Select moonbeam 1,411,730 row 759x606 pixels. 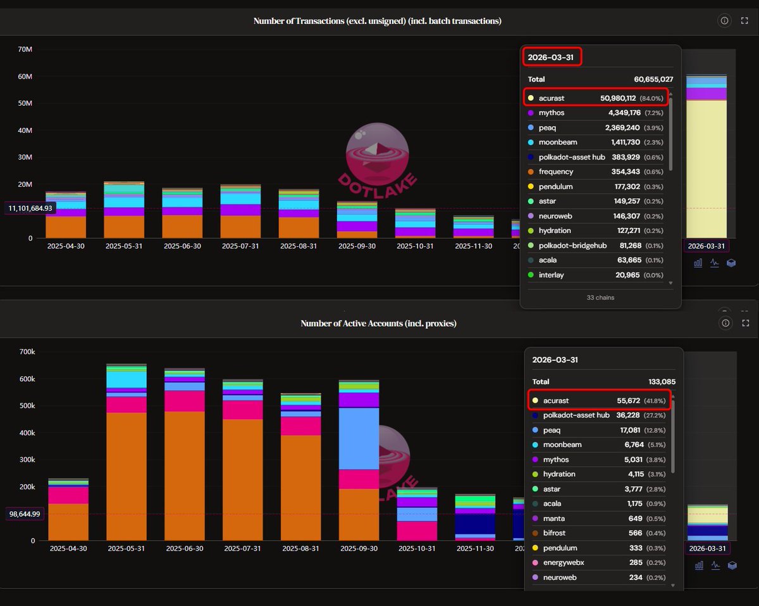(596, 142)
